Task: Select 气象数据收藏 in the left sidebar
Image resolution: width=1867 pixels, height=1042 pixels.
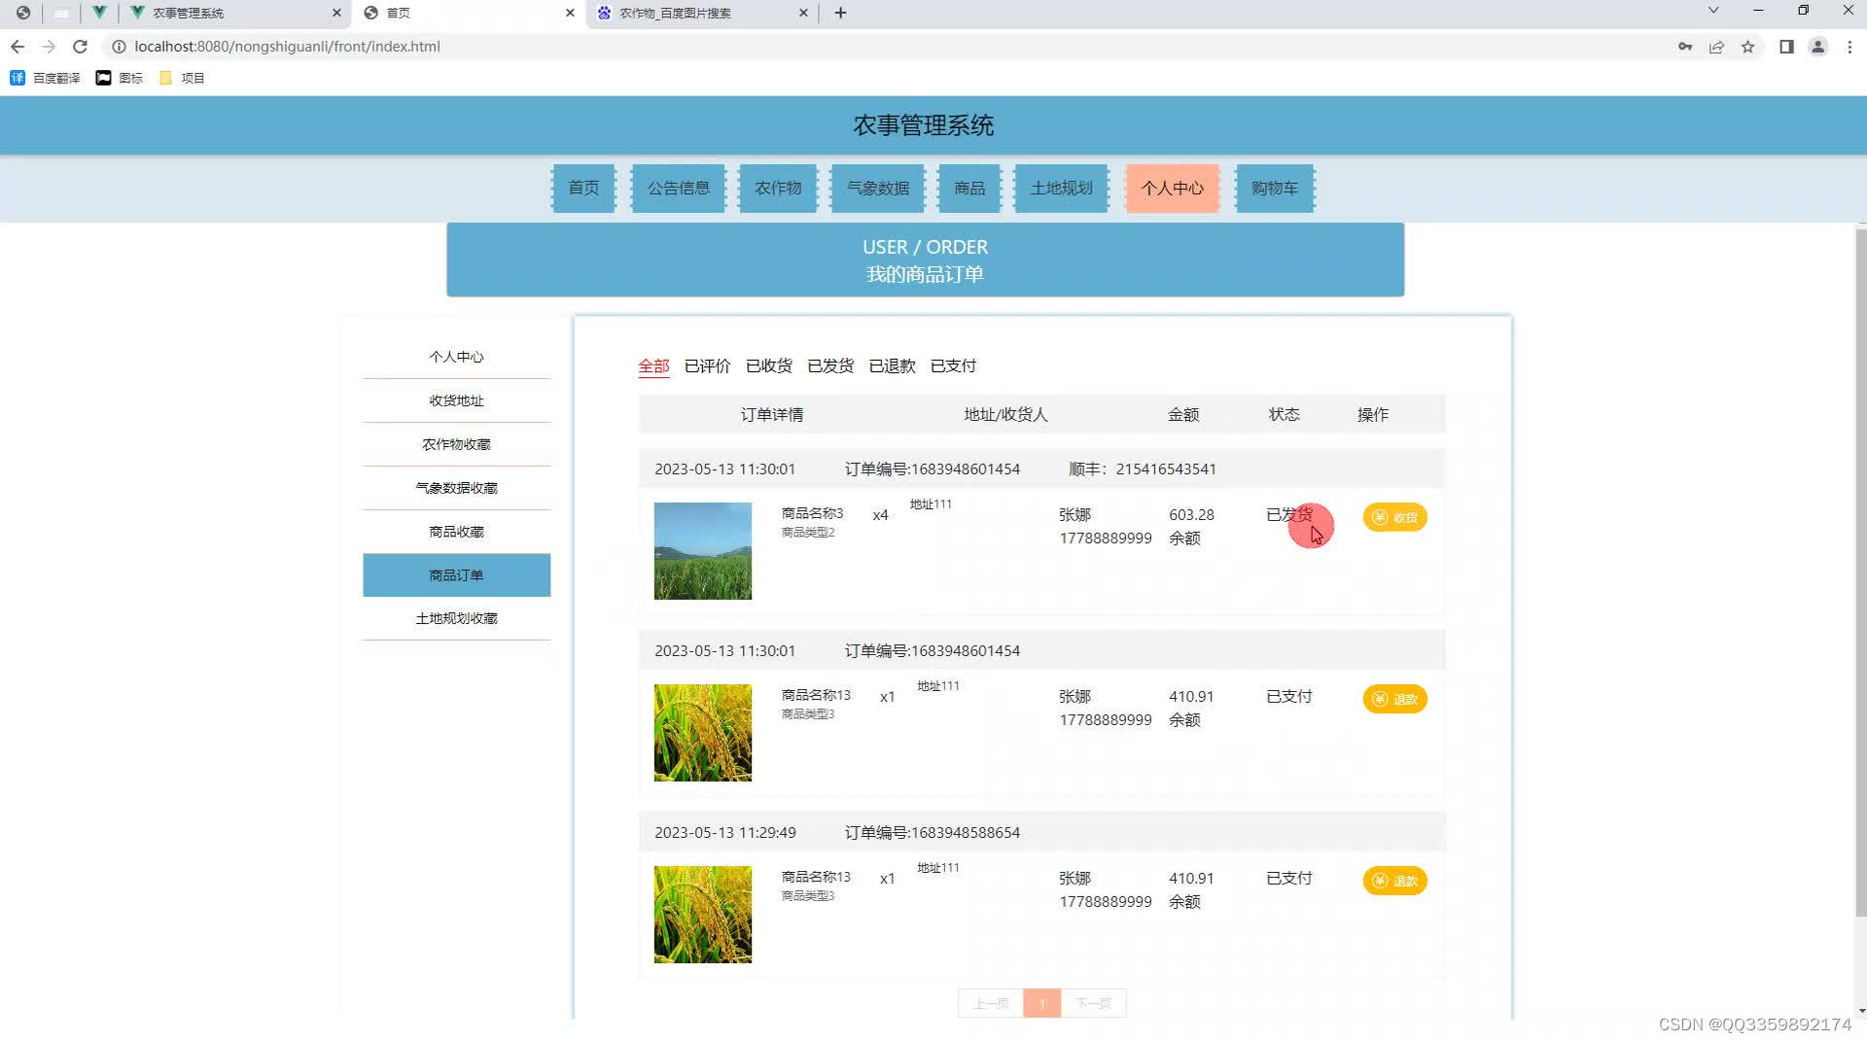Action: [456, 488]
